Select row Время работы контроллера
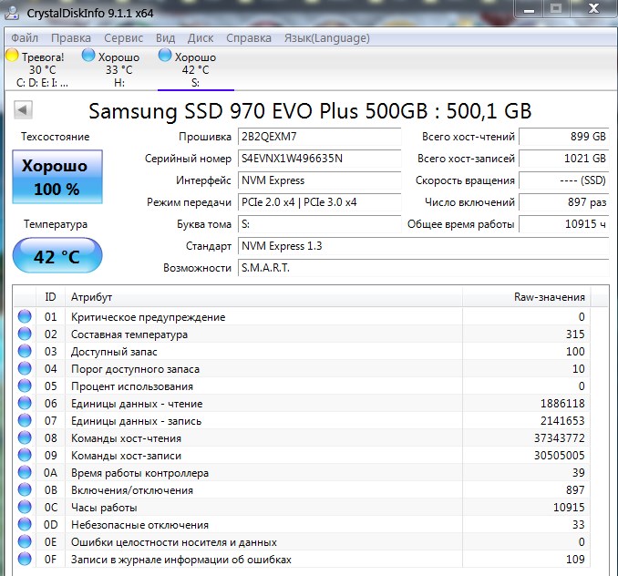The image size is (618, 576). tap(302, 473)
